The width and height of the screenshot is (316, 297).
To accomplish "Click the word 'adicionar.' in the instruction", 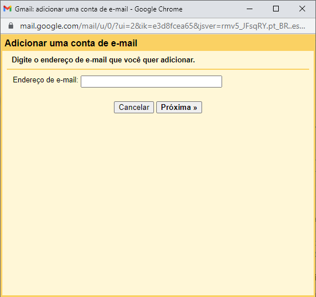I will [177, 60].
